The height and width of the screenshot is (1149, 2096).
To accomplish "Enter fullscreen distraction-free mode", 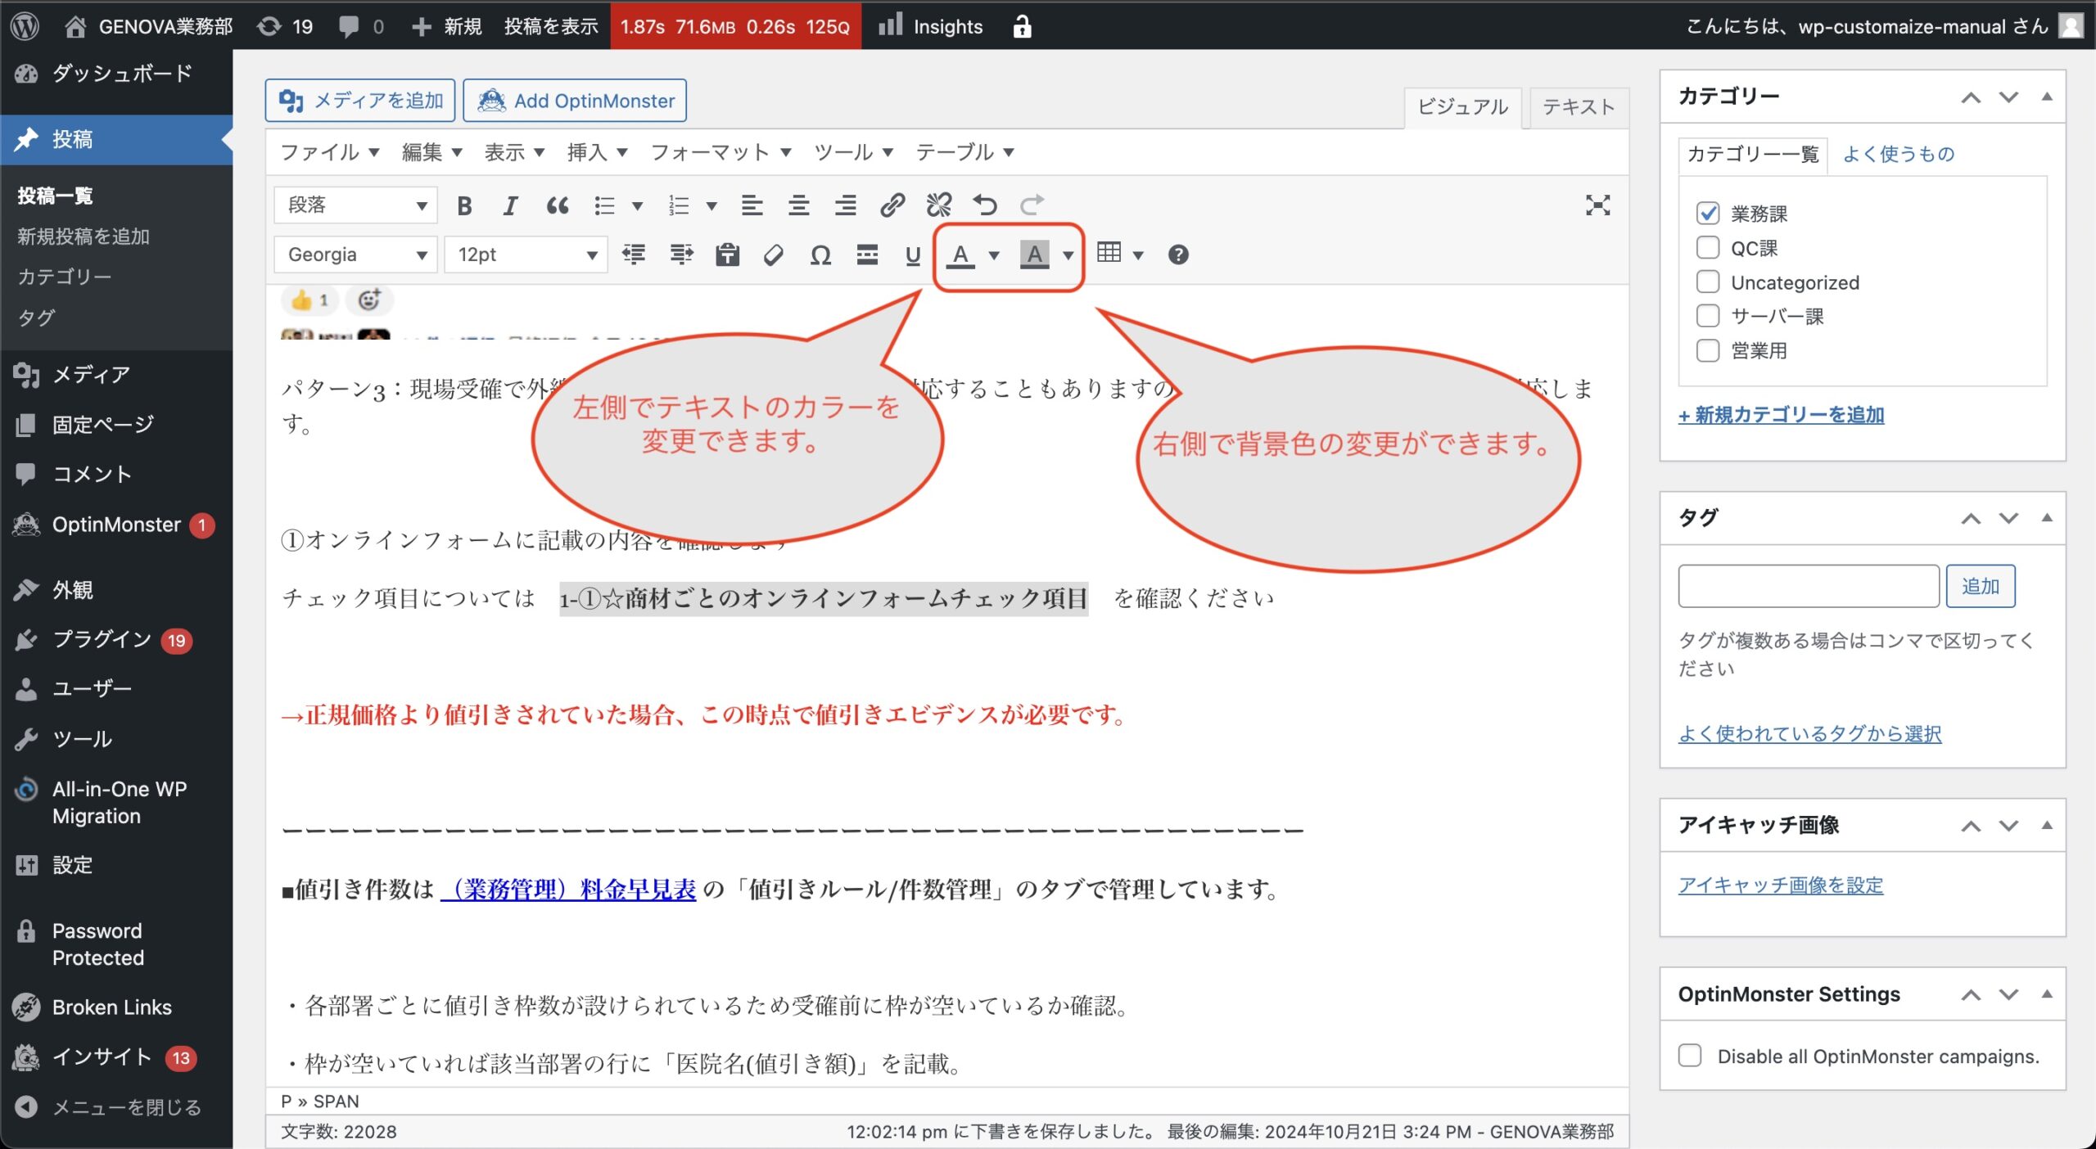I will tap(1597, 205).
